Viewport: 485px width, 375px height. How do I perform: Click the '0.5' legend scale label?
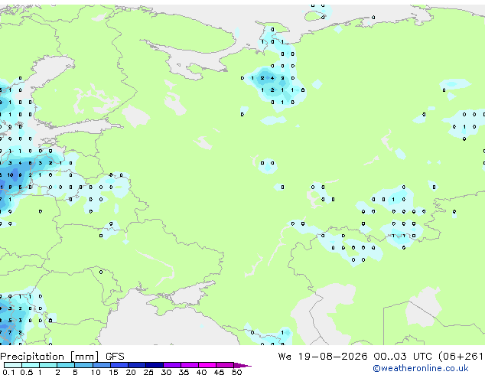pyautogui.click(x=27, y=372)
